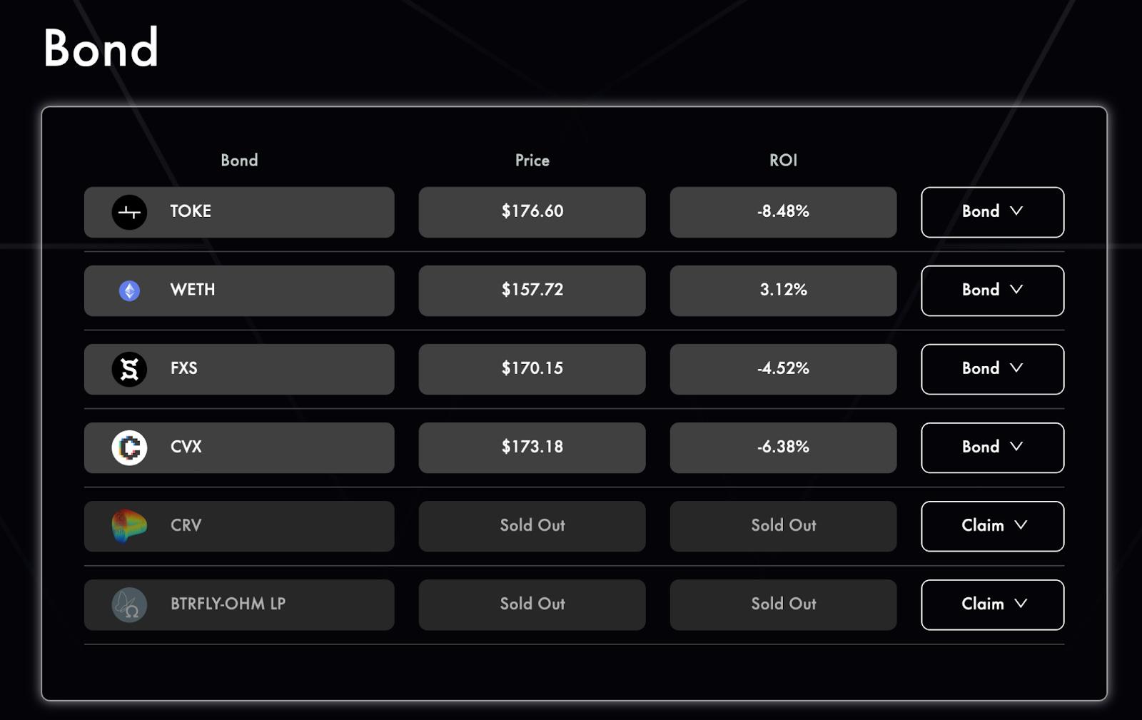This screenshot has height=720, width=1142.
Task: Expand the Bond dropdown for TOKE
Action: pyautogui.click(x=992, y=212)
